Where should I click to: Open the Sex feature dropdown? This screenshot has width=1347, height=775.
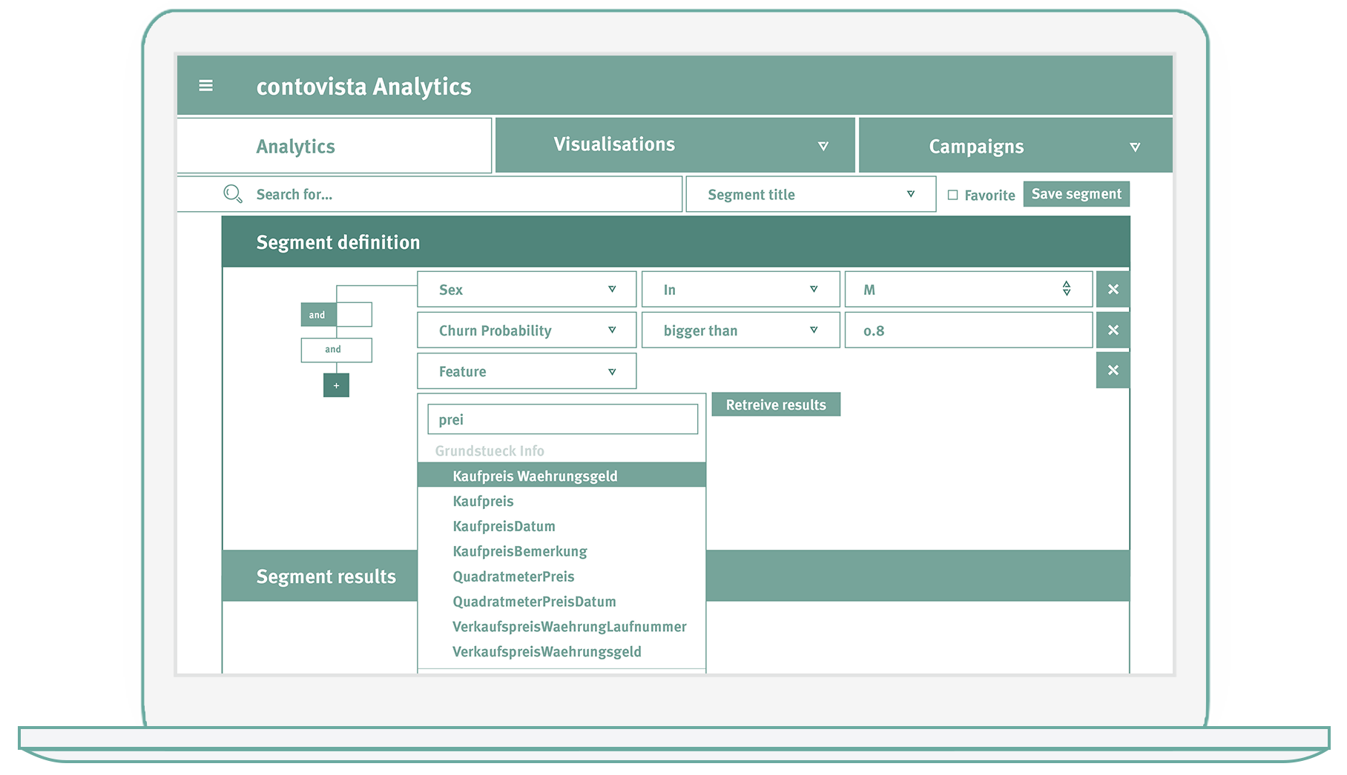point(527,289)
